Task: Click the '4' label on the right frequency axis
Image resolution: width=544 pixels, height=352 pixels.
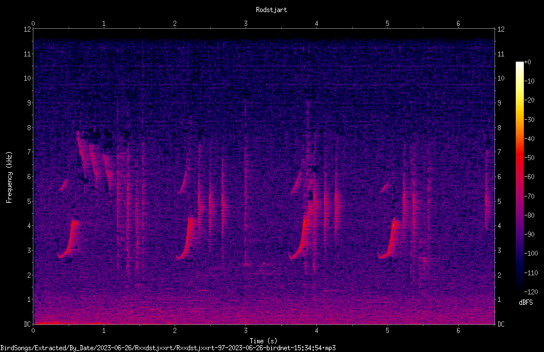Action: coord(499,226)
